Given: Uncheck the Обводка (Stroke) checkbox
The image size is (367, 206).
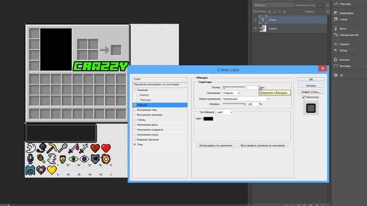Looking at the screenshot, I should tap(135, 105).
